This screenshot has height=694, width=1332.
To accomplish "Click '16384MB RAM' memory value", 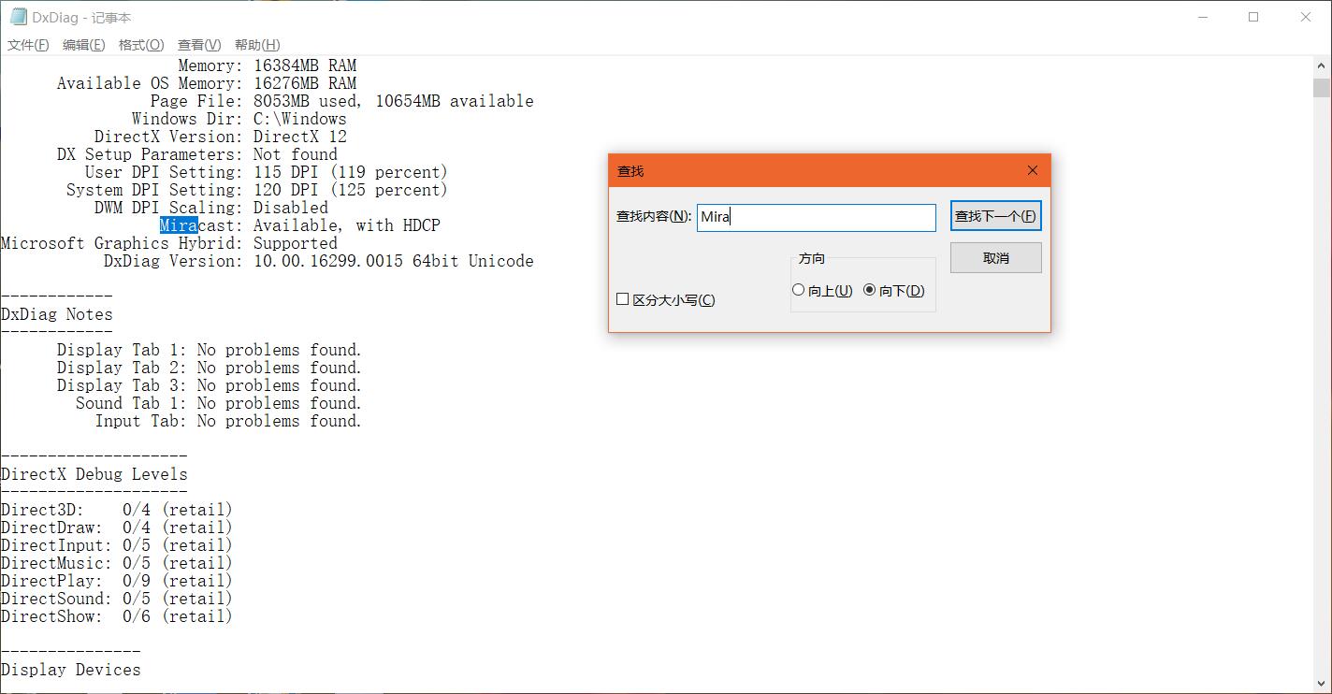I will [305, 65].
